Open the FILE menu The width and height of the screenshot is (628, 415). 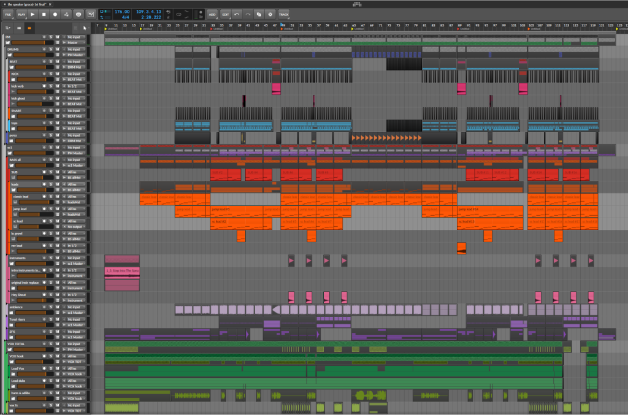[x=9, y=13]
